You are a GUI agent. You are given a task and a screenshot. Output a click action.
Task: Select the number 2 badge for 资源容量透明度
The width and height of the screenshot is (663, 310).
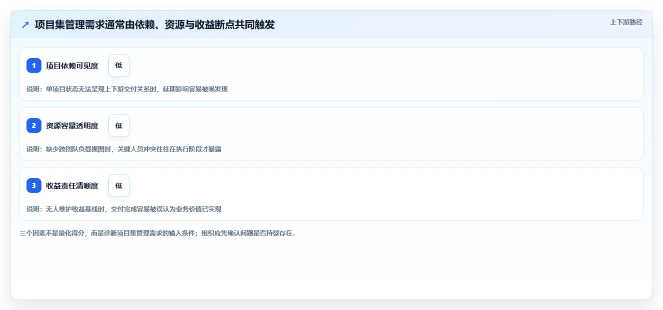pyautogui.click(x=34, y=125)
